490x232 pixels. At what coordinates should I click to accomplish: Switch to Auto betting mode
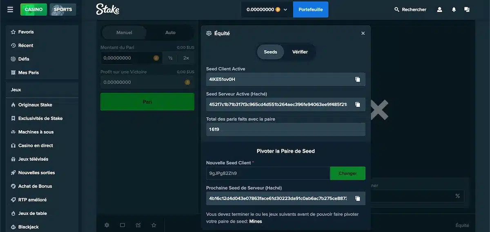click(x=170, y=33)
